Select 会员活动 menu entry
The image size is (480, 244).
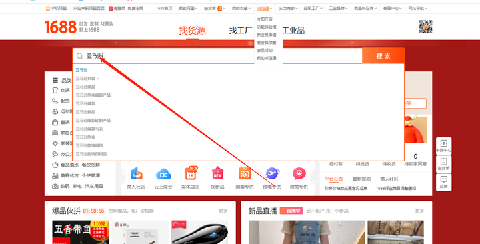click(265, 50)
